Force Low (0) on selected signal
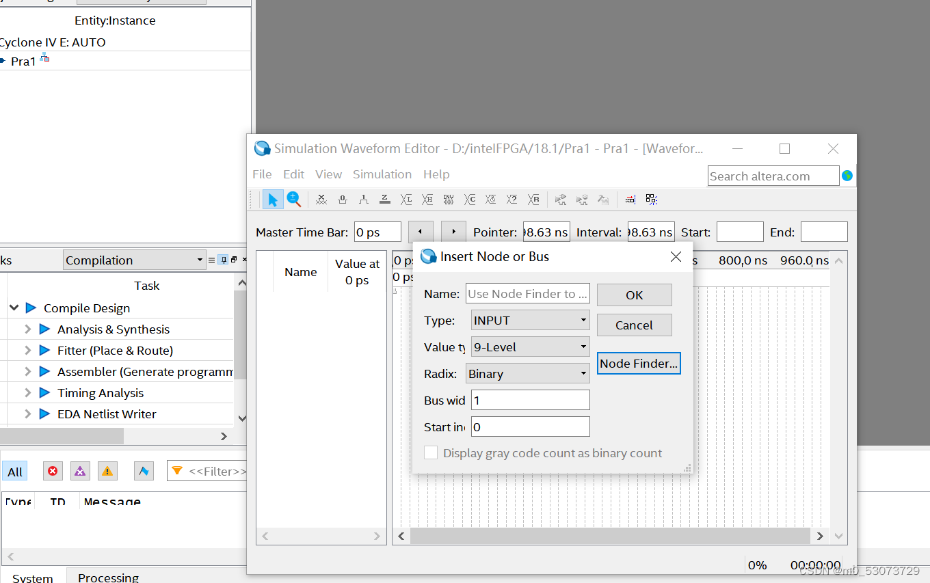The height and width of the screenshot is (583, 930). [343, 200]
